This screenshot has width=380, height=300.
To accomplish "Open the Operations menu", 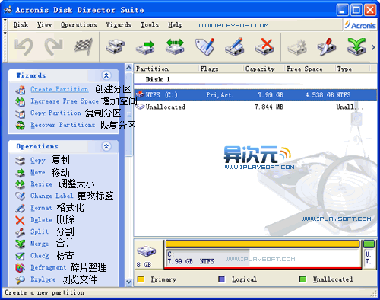I will click(x=79, y=25).
